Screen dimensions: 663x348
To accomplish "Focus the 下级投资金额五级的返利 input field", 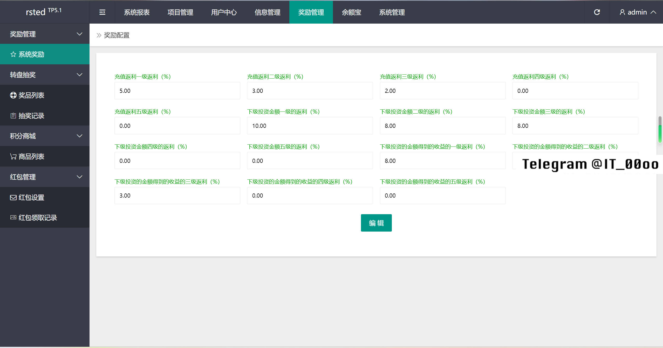I will coord(310,161).
